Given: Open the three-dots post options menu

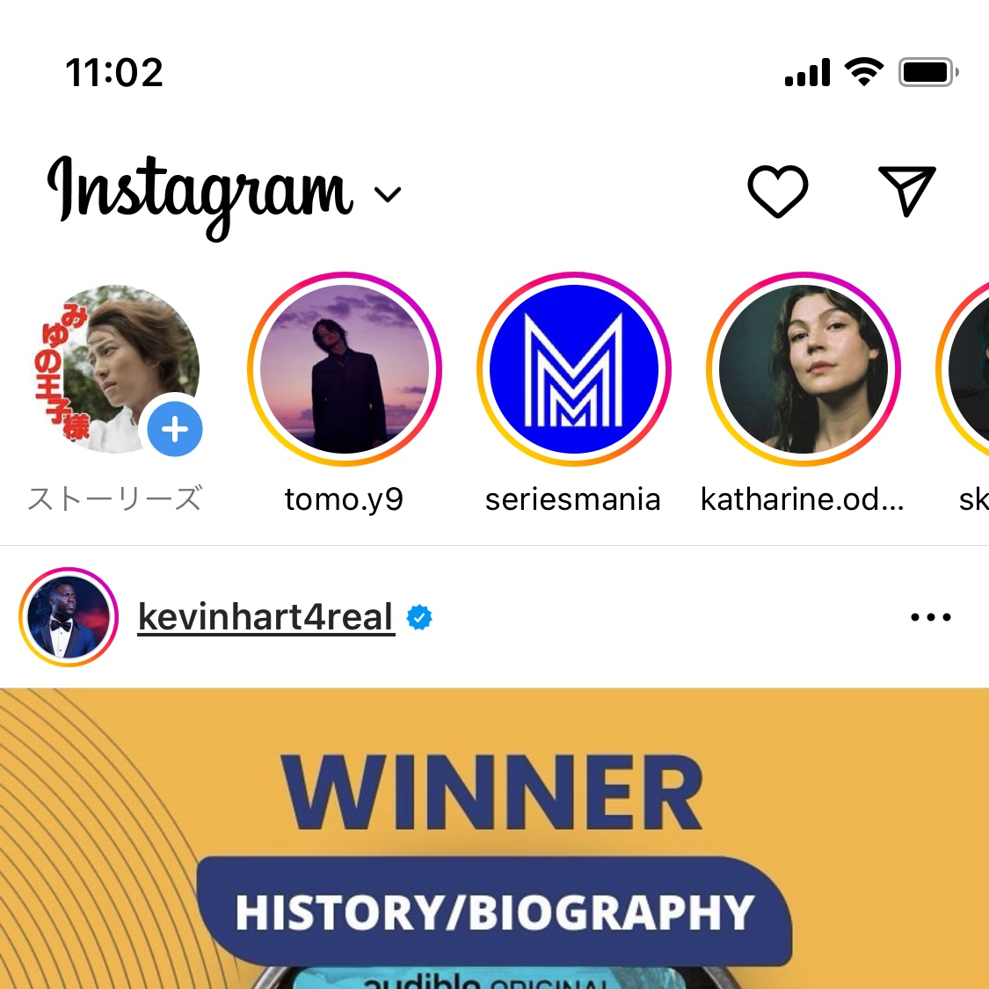Looking at the screenshot, I should (930, 617).
